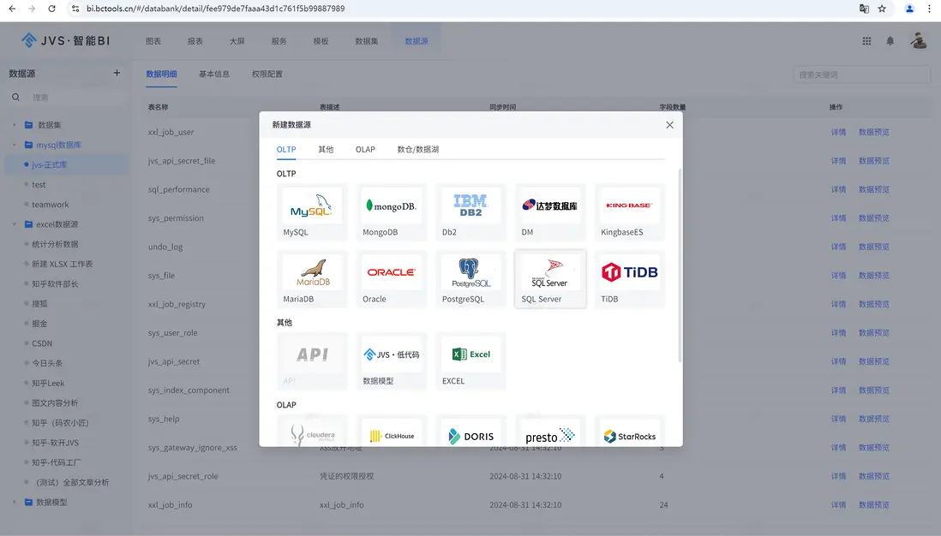Screen dimensions: 941x536
Task: Select the API data source card
Action: pos(311,361)
